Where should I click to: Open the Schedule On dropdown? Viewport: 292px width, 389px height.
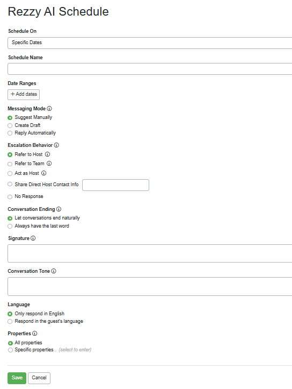tap(150, 43)
